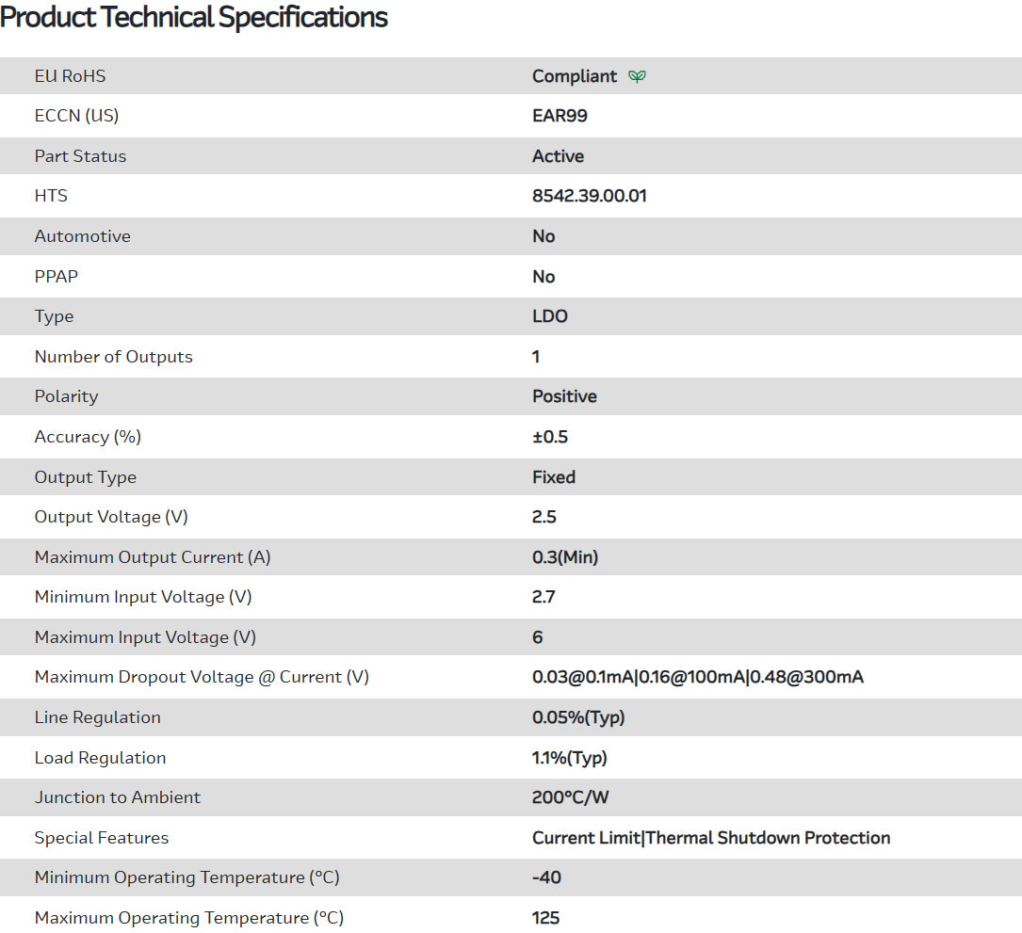
Task: Click the EAR99 ECCN value
Action: (x=560, y=116)
